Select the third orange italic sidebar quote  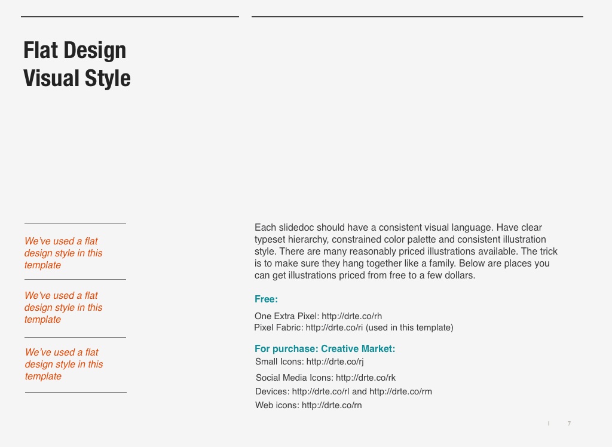64,364
